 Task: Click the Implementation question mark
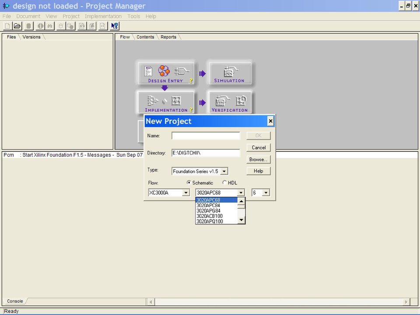191,110
